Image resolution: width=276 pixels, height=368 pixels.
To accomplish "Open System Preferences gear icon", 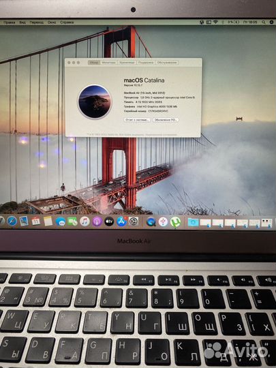I will pos(134,221).
